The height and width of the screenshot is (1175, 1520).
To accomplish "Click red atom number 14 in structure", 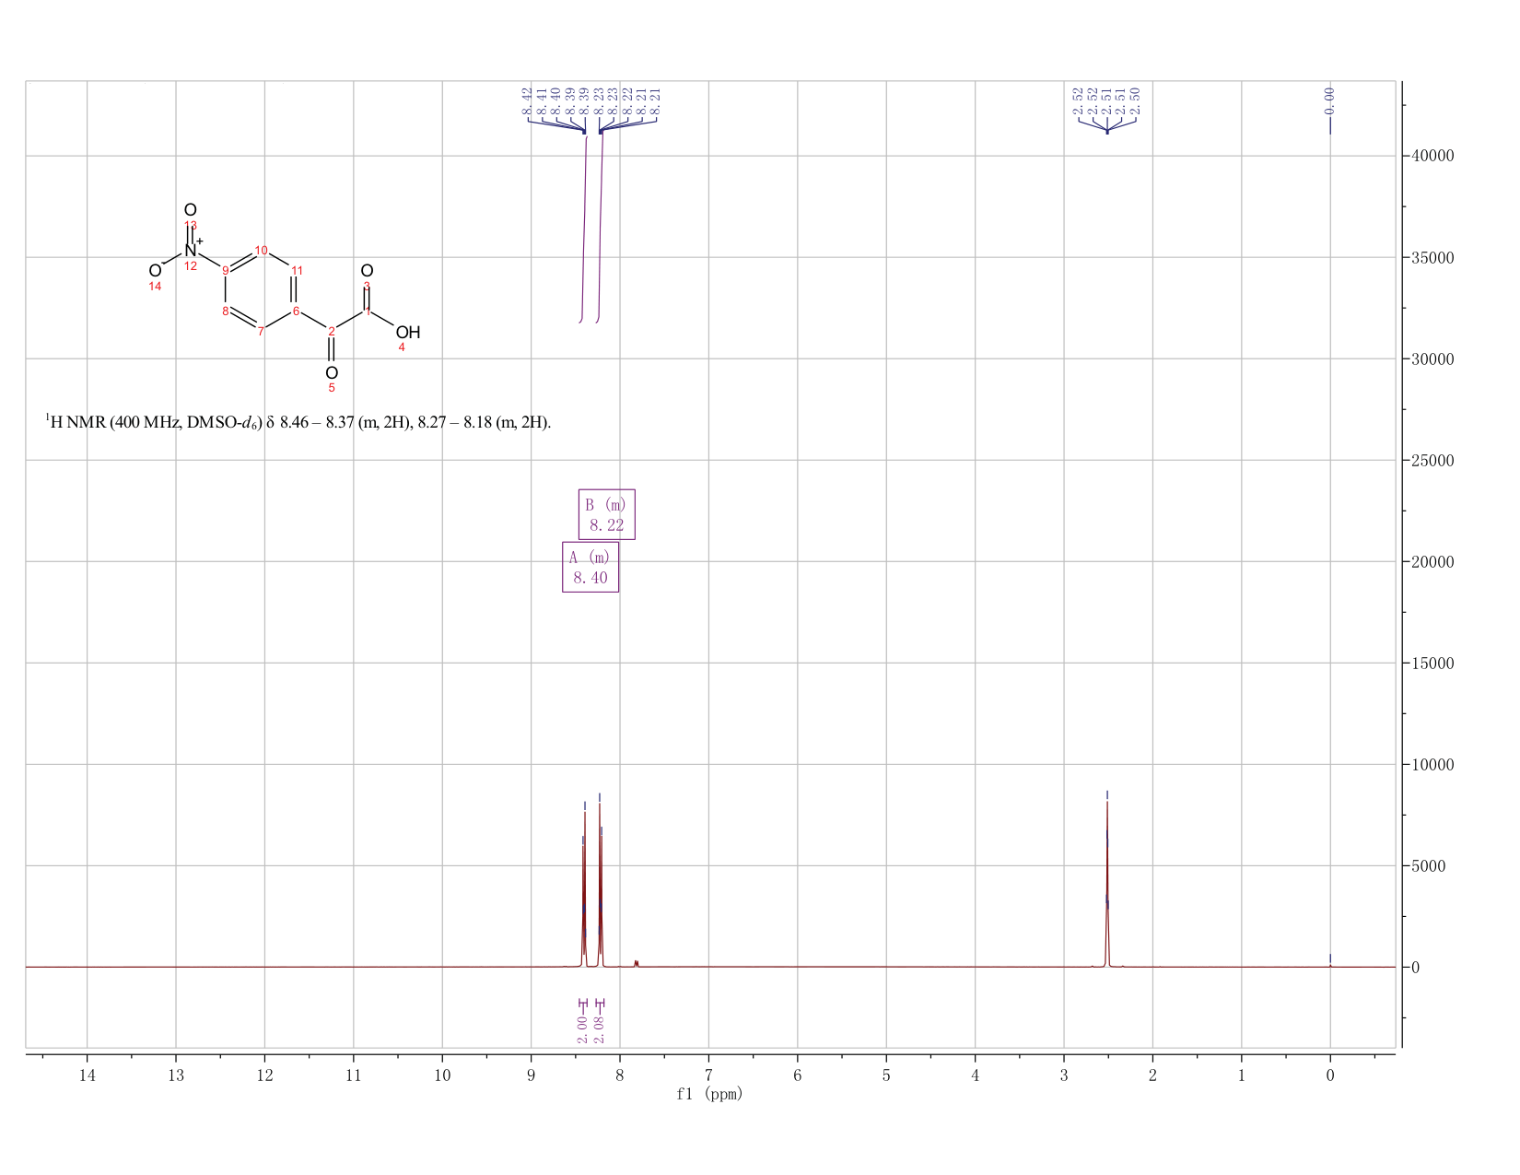I will (155, 287).
